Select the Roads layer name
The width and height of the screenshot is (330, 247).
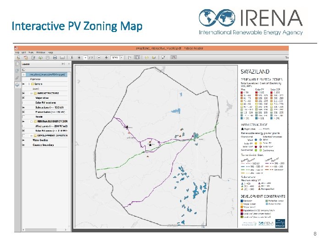39,117
